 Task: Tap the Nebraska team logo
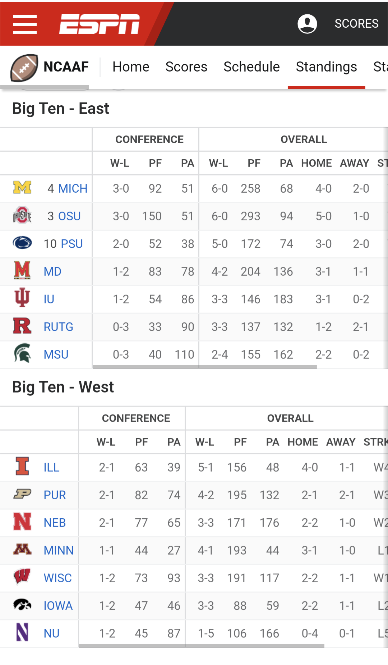tap(22, 522)
